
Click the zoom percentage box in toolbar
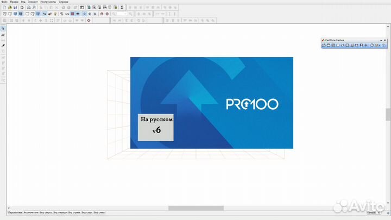point(122,14)
